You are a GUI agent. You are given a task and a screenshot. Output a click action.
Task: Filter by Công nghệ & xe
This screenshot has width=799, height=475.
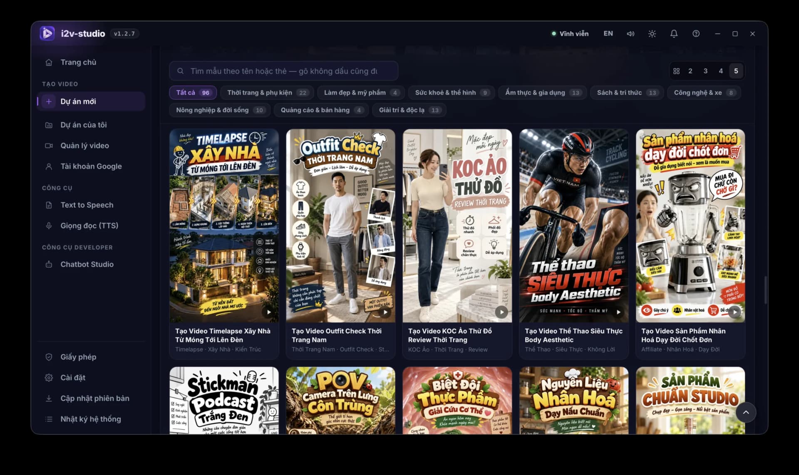(704, 93)
